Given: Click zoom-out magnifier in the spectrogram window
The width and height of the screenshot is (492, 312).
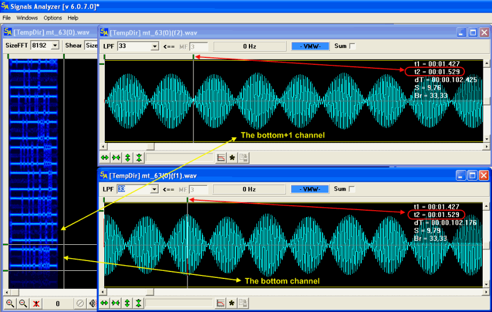Looking at the screenshot, I should [x=23, y=303].
